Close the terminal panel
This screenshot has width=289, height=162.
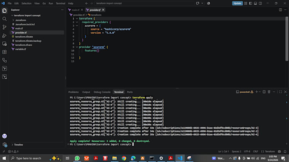click(285, 92)
